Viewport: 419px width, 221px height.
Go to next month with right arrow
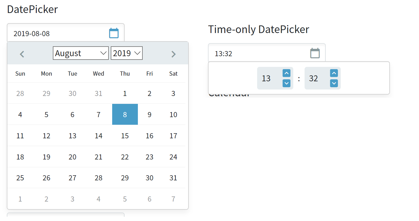173,54
